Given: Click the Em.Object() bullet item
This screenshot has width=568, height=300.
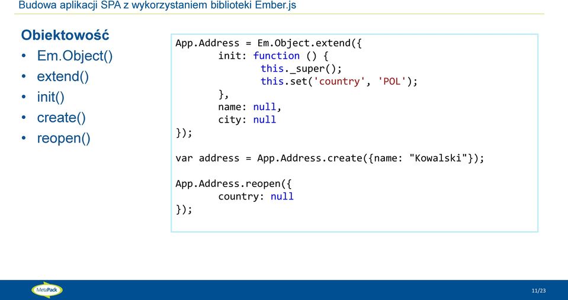Looking at the screenshot, I should point(75,56).
